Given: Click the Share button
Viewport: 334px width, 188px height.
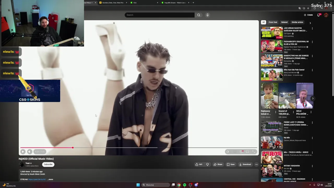Looking at the screenshot, I should (218, 164).
